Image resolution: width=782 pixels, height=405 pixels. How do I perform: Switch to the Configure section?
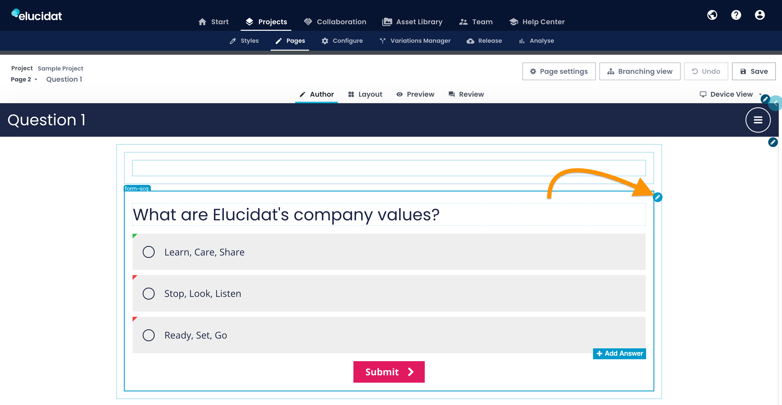point(342,41)
